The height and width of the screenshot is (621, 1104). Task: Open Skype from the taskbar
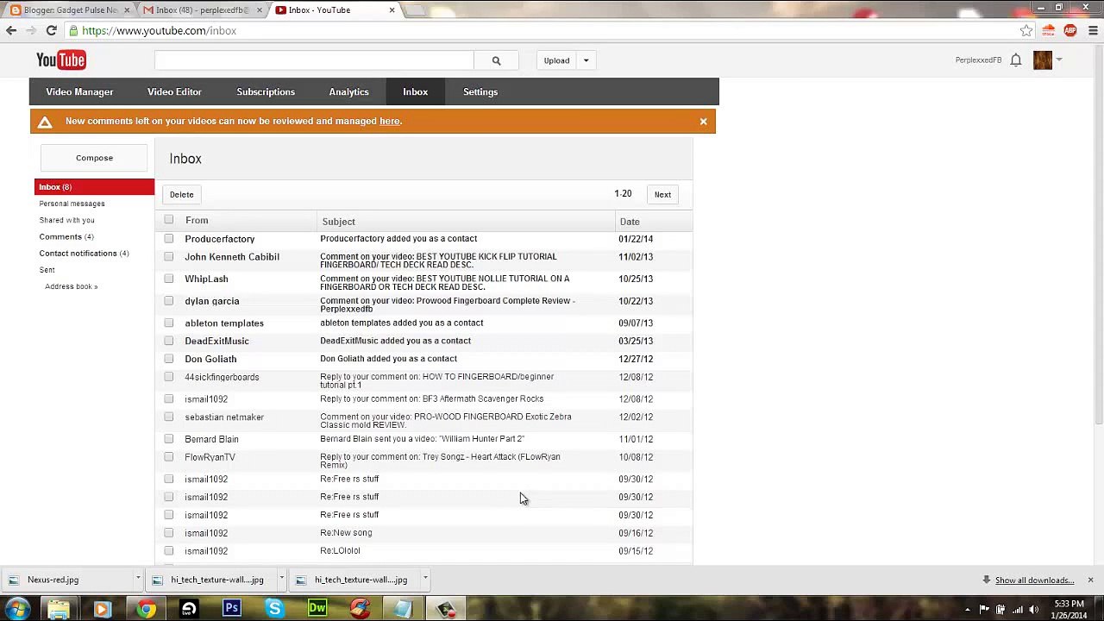pyautogui.click(x=274, y=609)
